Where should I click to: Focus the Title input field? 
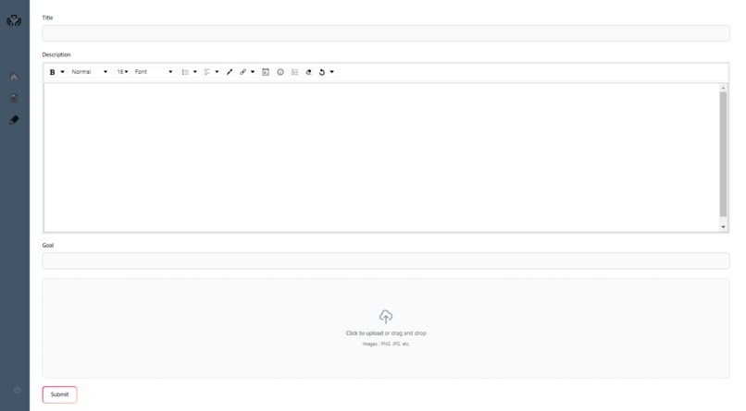pos(386,33)
